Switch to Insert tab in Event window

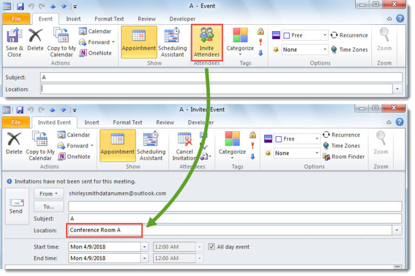73,19
